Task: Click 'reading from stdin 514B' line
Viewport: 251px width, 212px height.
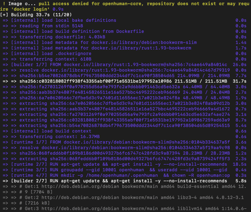Action: [x=125, y=26]
